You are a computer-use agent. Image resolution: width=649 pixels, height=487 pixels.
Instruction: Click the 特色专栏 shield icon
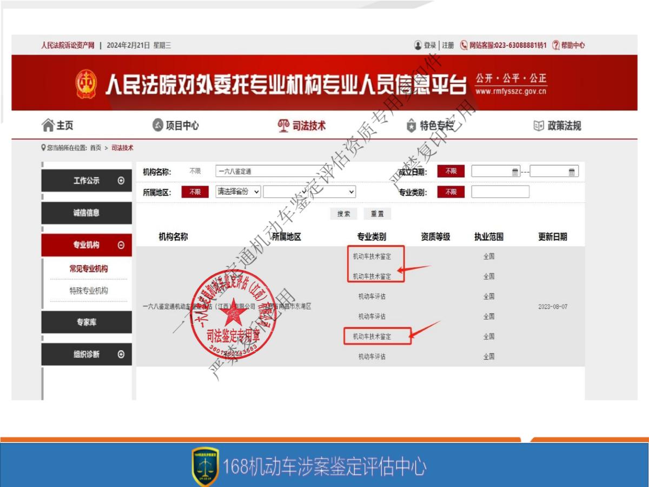point(410,124)
